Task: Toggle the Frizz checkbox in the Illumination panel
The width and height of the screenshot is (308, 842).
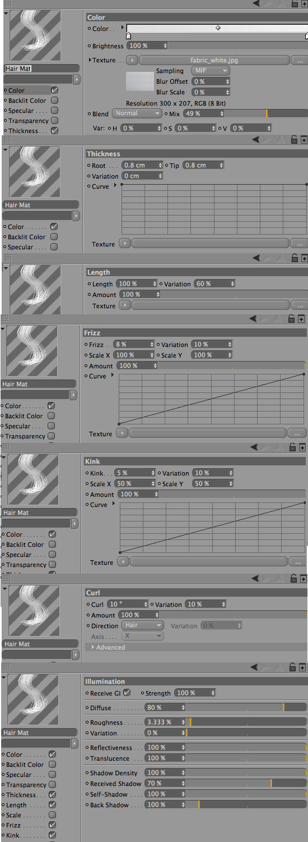Action: pyautogui.click(x=52, y=825)
